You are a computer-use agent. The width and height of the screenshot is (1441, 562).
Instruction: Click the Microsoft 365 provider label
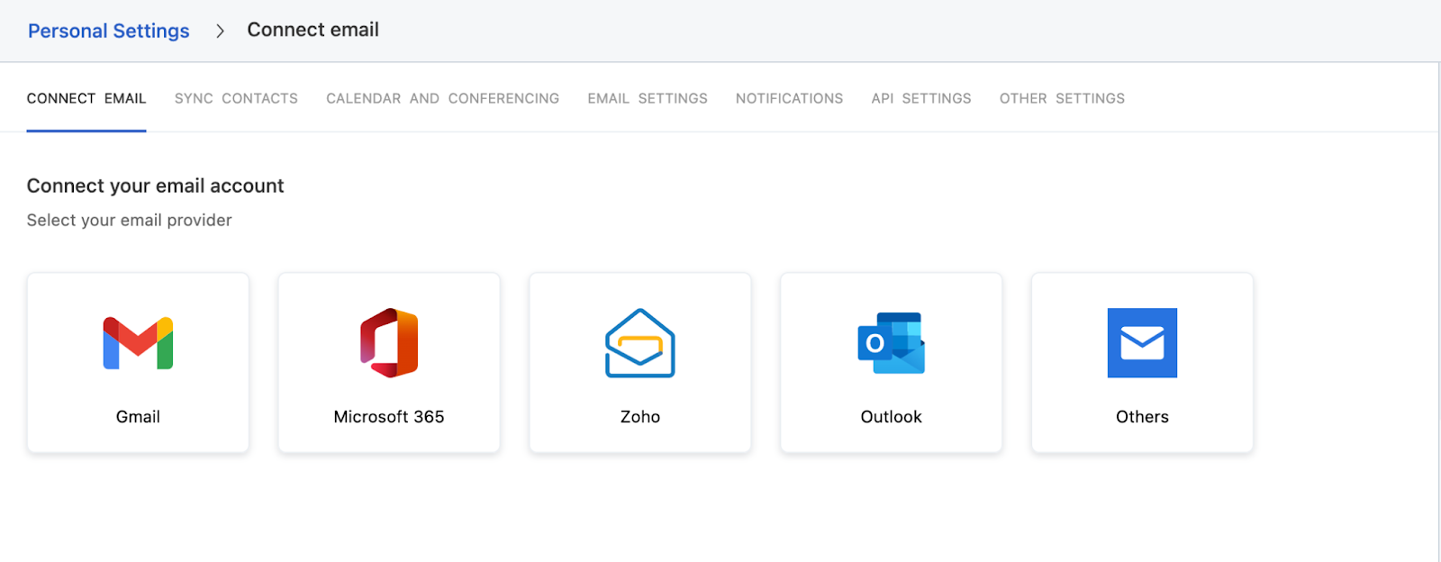tap(389, 417)
